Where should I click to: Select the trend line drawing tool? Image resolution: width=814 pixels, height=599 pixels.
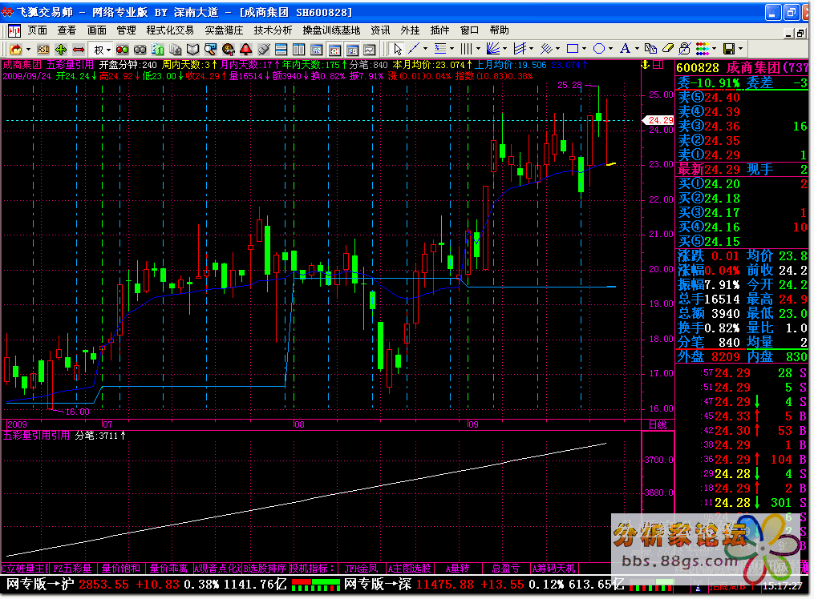tap(414, 49)
